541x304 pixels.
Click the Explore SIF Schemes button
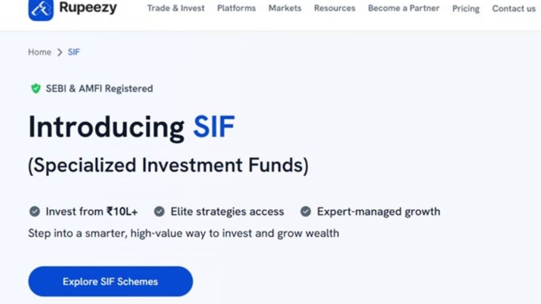coord(110,281)
